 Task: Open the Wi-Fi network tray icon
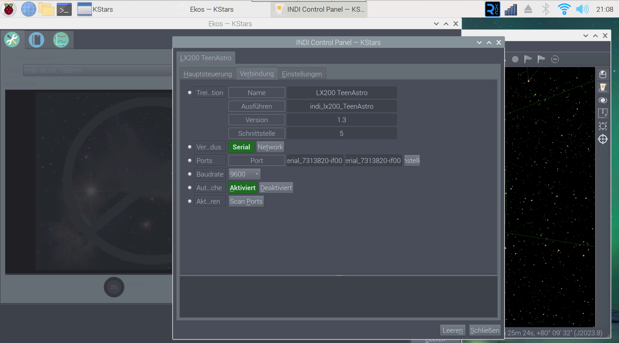[x=564, y=9]
